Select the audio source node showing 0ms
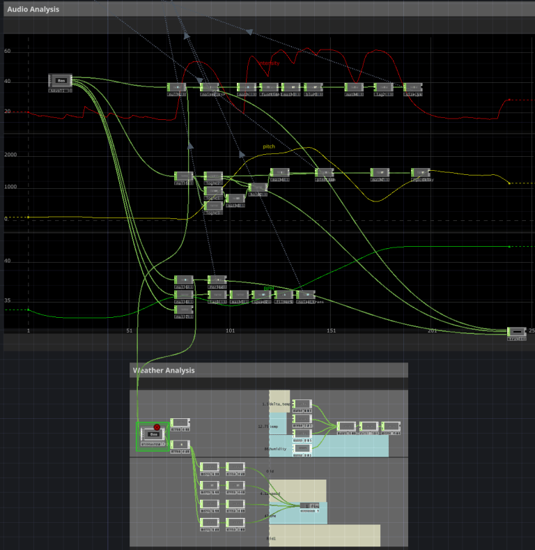The width and height of the screenshot is (535, 550). (61, 82)
